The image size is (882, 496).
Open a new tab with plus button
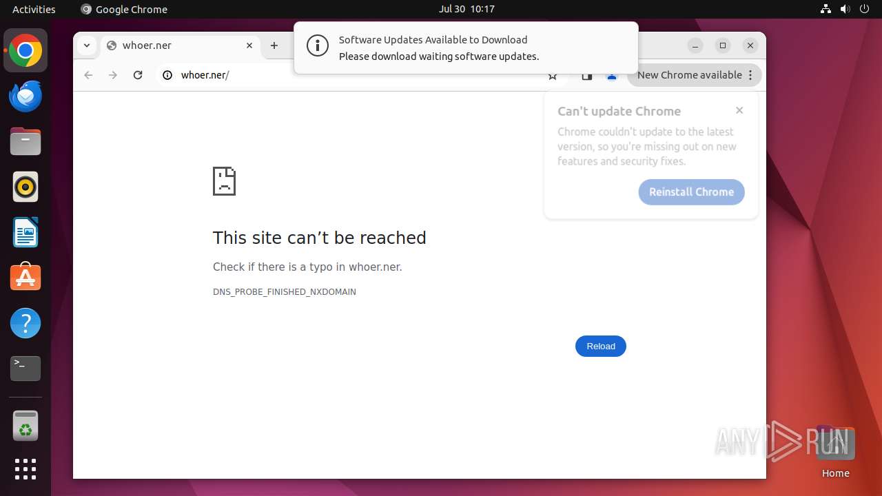click(274, 45)
